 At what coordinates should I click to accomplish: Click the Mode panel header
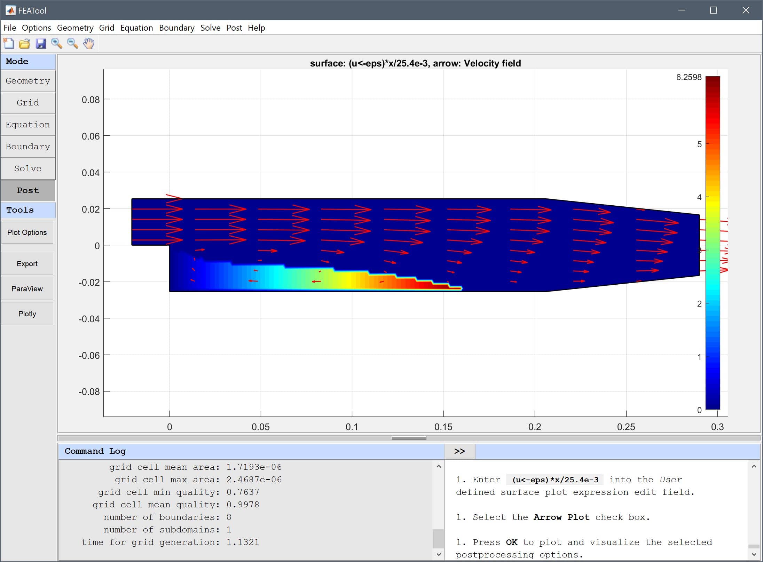click(28, 61)
